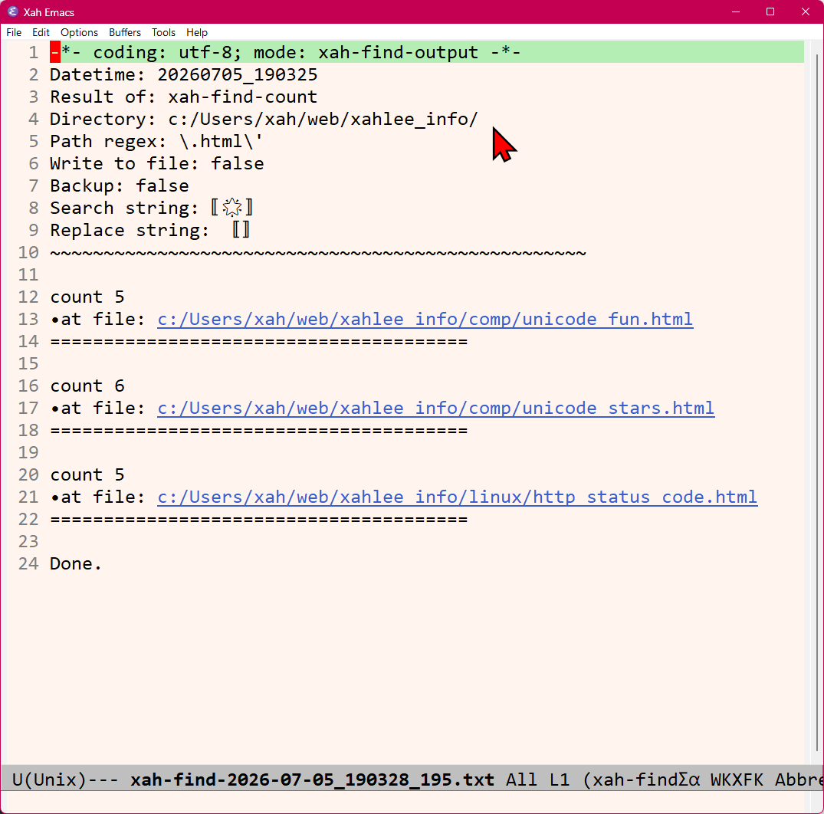Open the Tools menu
Screen dimensions: 824x814
coord(163,33)
